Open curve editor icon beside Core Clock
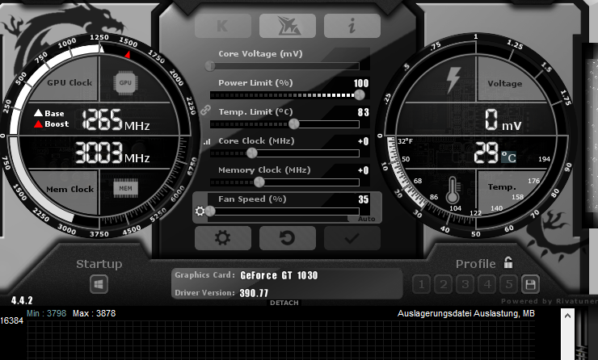The image size is (598, 360). 207,142
